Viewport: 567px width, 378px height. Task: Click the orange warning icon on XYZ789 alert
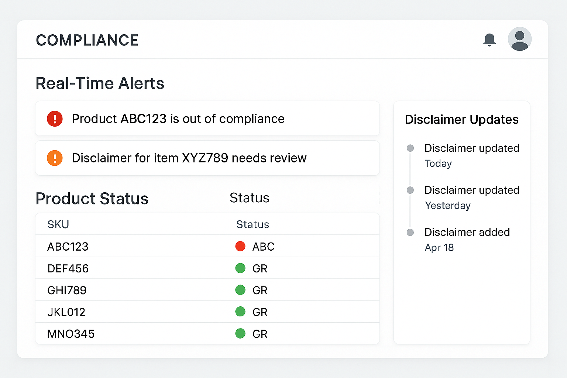click(x=55, y=158)
